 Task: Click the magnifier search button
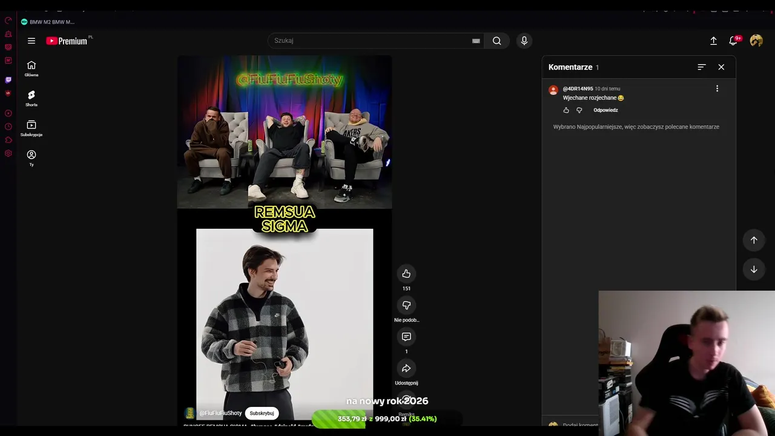(x=496, y=41)
